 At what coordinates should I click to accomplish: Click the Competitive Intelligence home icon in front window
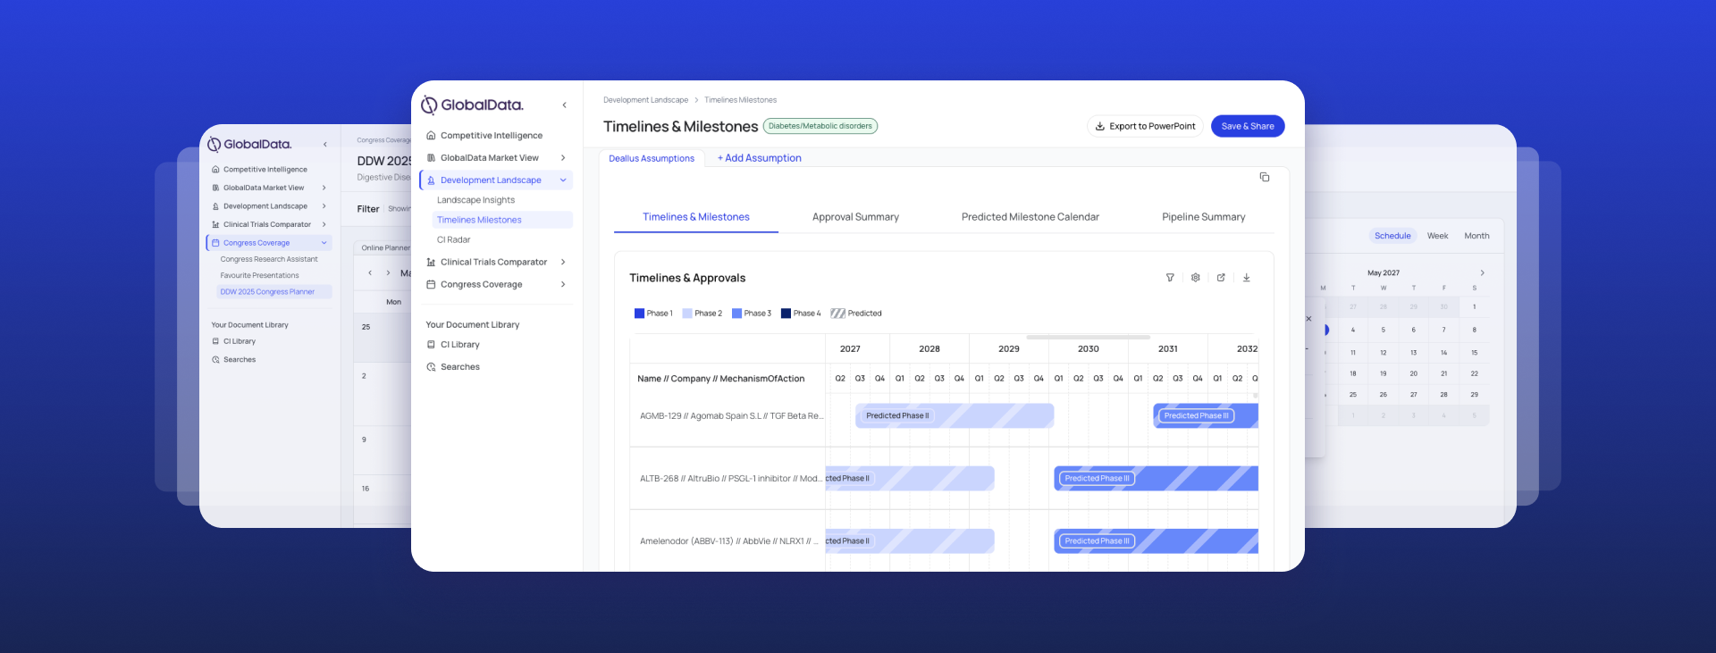click(x=431, y=136)
